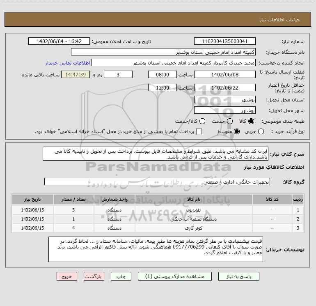
Task: Click the 08:00 deadline time field
Action: pyautogui.click(x=163, y=74)
